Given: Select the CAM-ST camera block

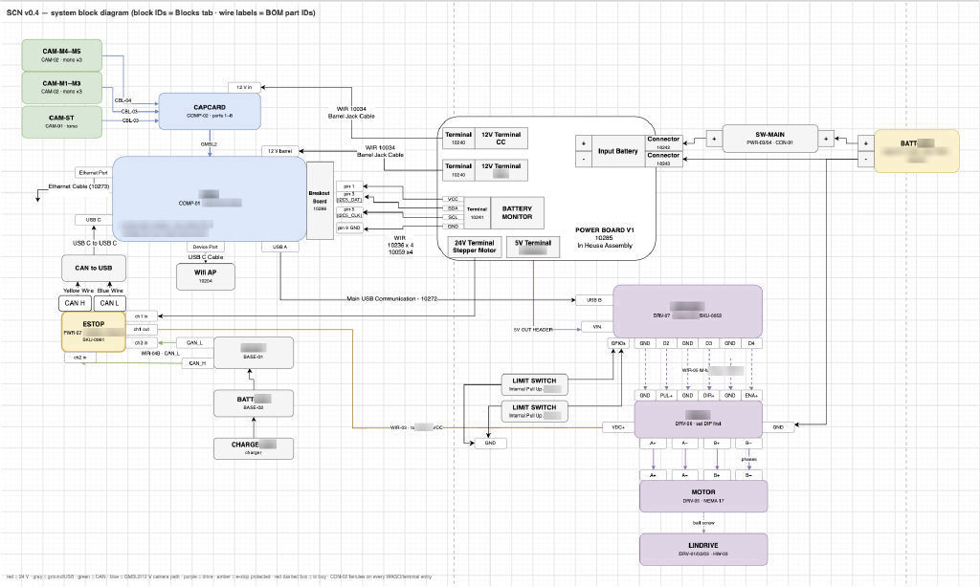Looking at the screenshot, I should 62,121.
